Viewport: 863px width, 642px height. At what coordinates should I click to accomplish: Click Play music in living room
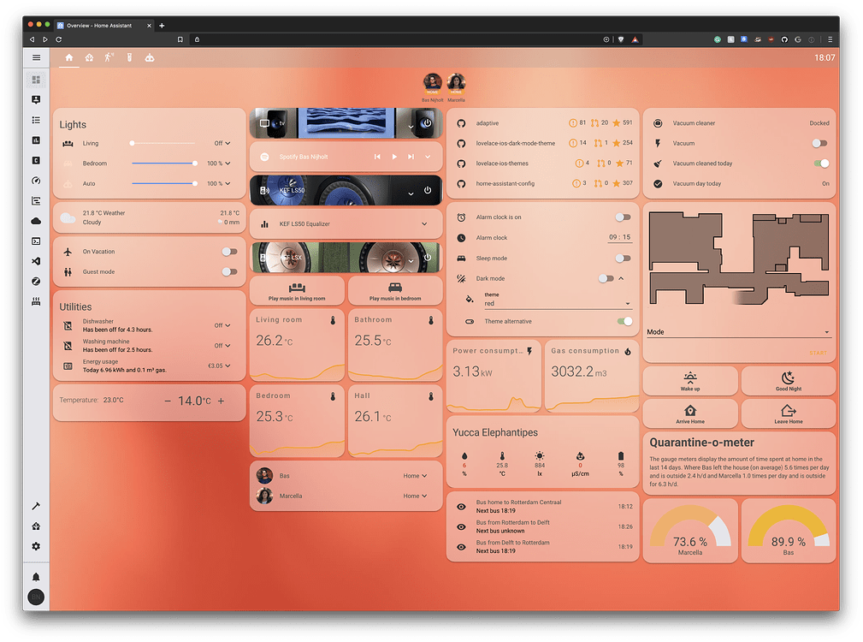click(297, 290)
